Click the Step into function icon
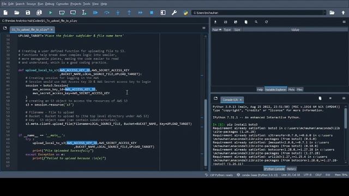Image resolution: width=349 pixels, height=196 pixels. tap(118, 13)
